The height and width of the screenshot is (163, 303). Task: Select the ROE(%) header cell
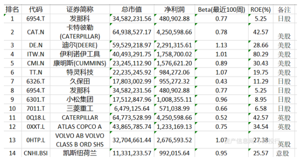[x=261, y=9]
